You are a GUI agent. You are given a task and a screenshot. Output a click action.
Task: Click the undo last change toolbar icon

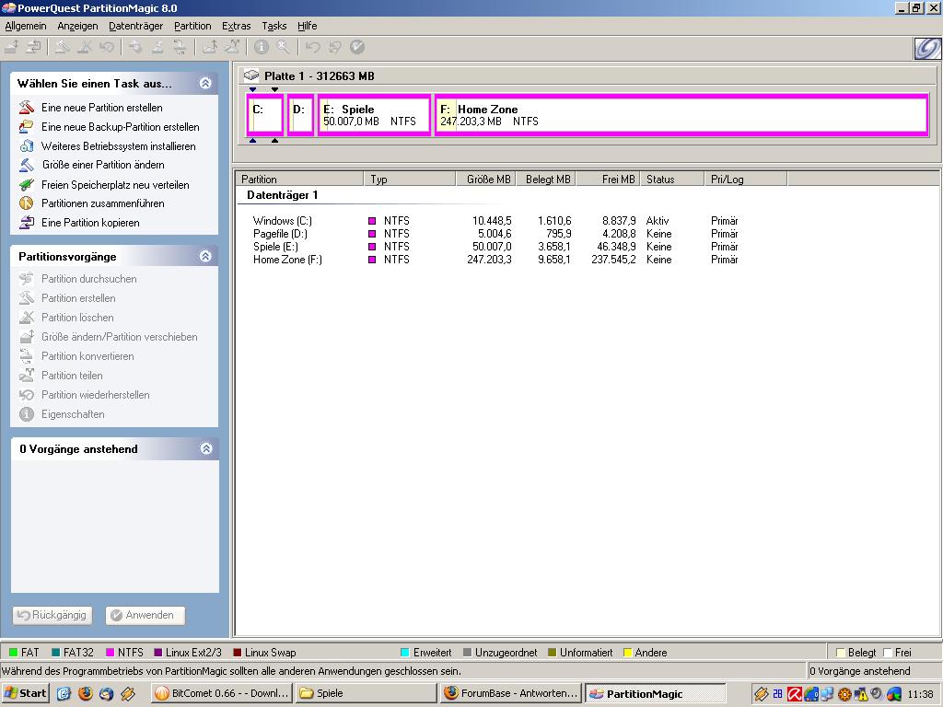pyautogui.click(x=313, y=47)
